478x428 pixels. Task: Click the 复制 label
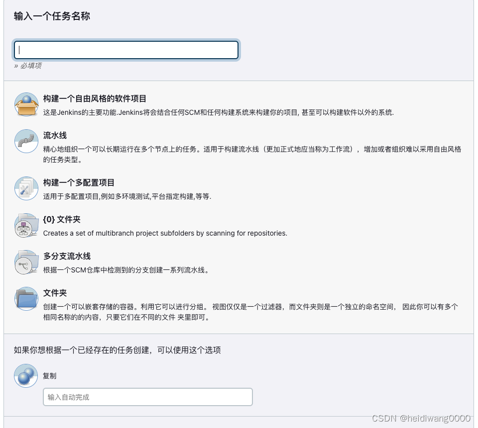coord(49,376)
